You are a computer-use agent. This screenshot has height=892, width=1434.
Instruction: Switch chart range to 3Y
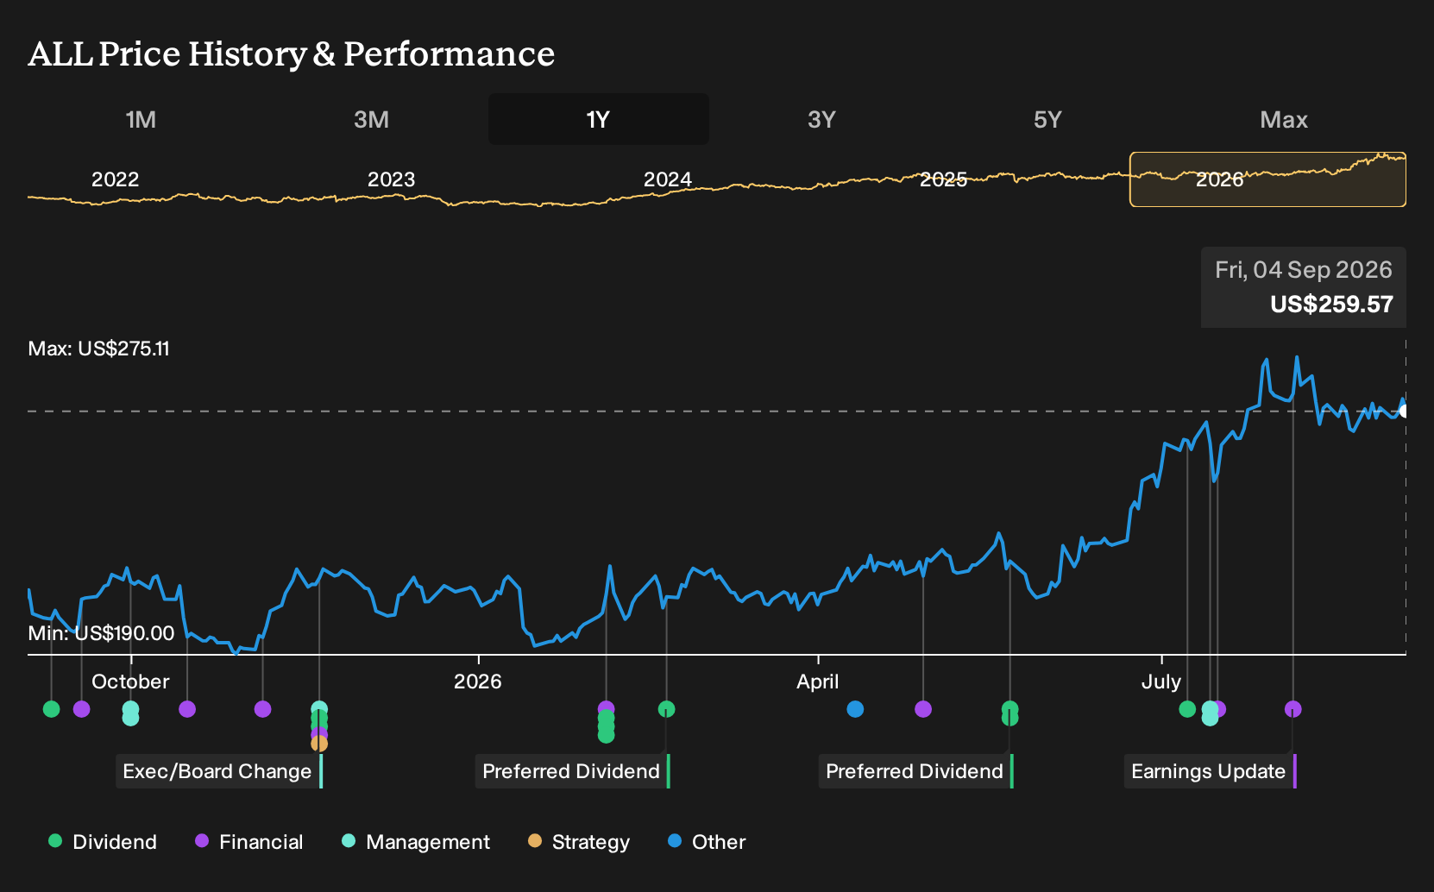(821, 119)
